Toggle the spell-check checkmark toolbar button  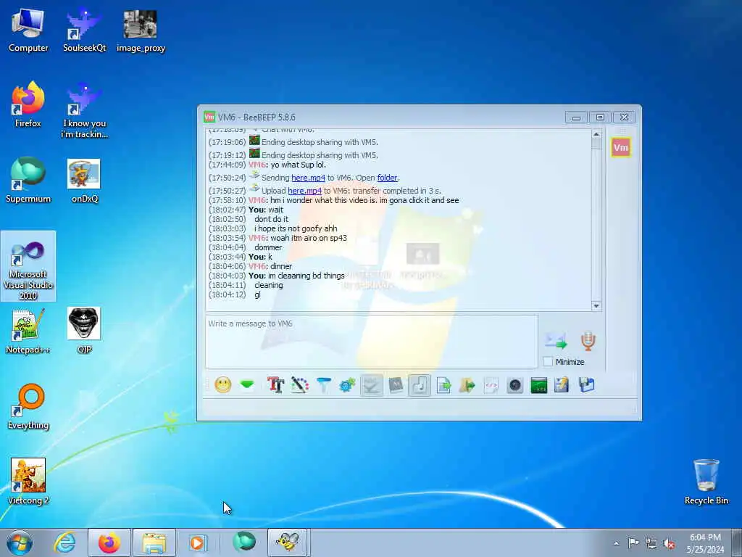[x=372, y=384]
